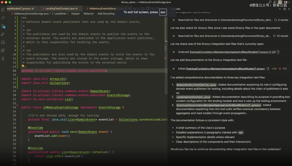Click the macOS green full-screen window button
Viewport: 292px width, 166px height.
pos(10,2)
